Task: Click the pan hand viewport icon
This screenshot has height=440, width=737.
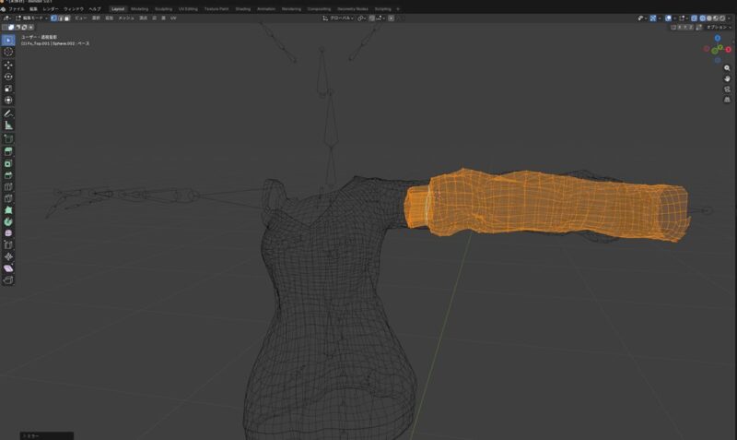Action: (727, 79)
